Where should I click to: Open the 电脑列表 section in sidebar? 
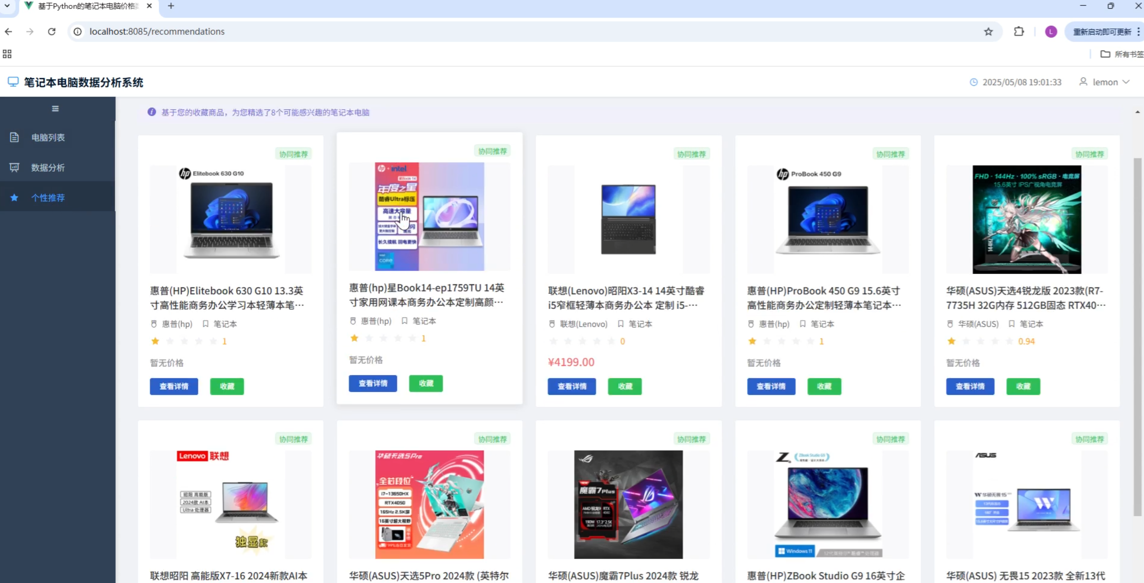(x=47, y=137)
